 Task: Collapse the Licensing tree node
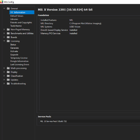4,41
